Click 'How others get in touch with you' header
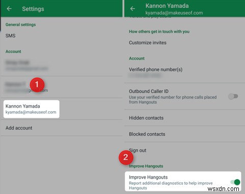The image size is (245, 194). click(159, 32)
